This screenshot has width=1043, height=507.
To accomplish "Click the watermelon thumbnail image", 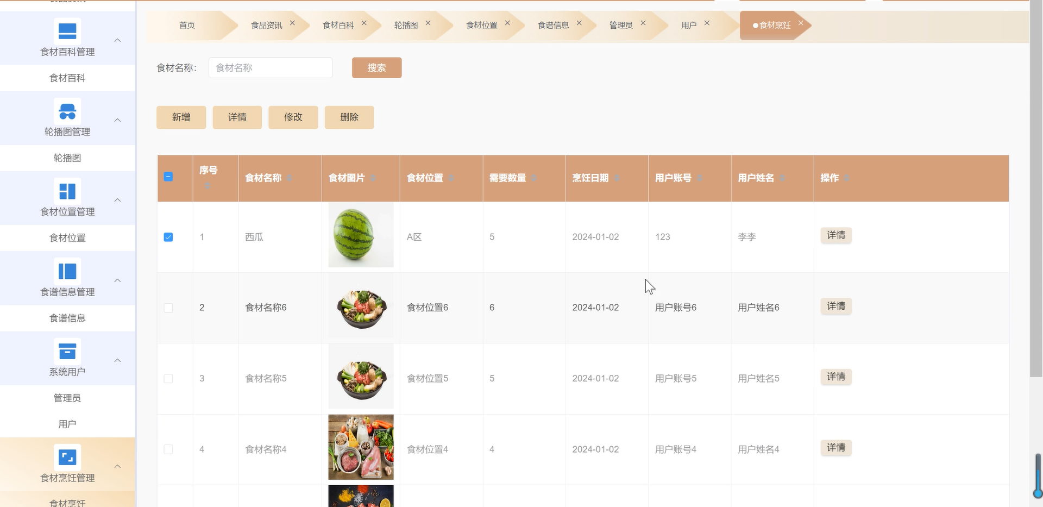I will coord(361,235).
